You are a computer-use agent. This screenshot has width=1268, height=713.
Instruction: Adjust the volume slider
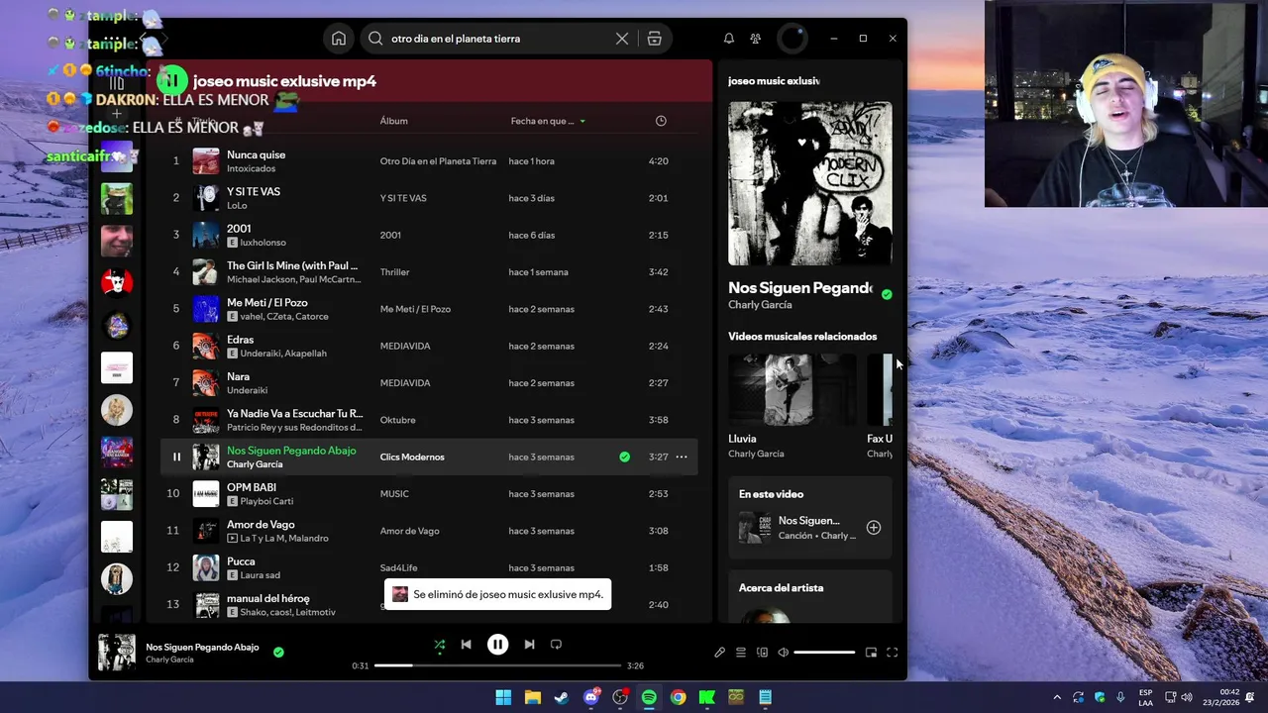tap(824, 653)
